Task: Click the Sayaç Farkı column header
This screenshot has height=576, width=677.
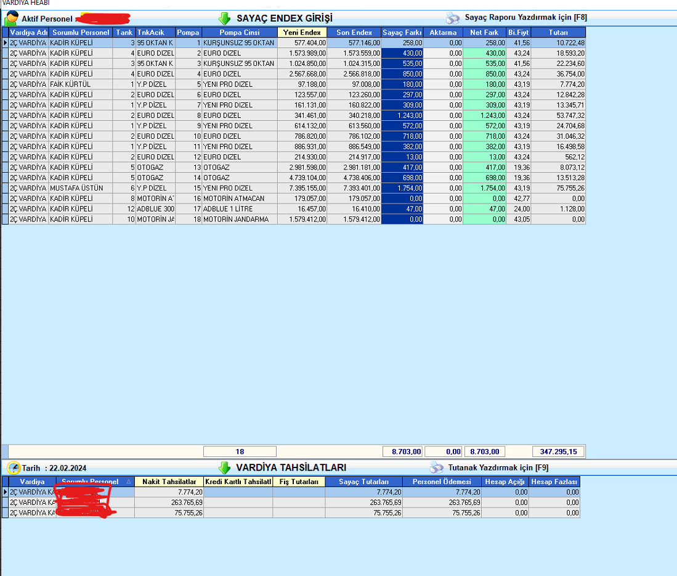Action: [x=402, y=32]
